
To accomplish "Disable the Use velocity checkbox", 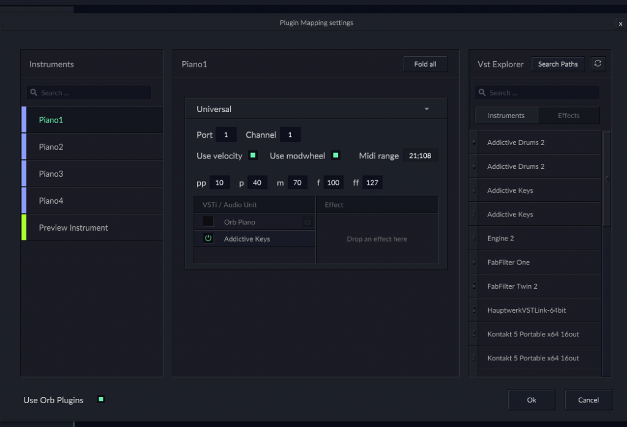I will coord(253,155).
